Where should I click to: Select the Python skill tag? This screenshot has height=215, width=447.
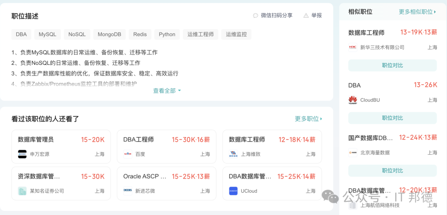(167, 34)
